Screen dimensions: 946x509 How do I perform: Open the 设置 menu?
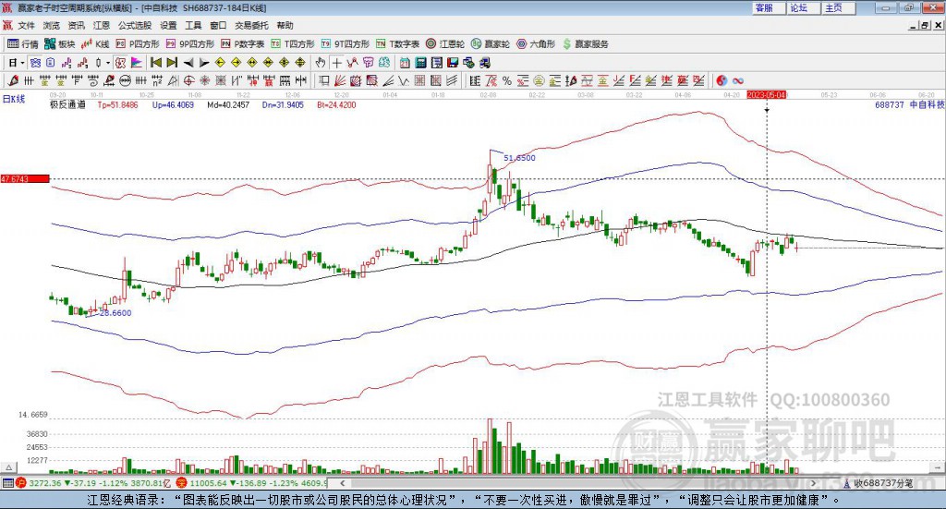point(168,25)
